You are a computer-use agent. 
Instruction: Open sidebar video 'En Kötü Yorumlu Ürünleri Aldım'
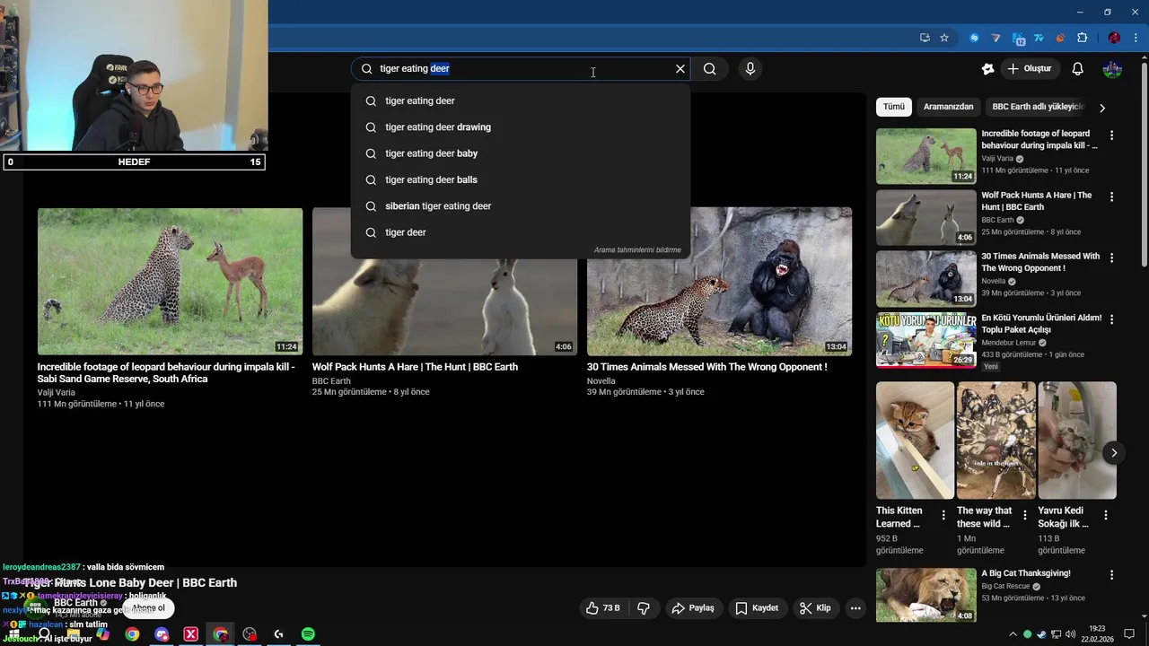tap(925, 340)
